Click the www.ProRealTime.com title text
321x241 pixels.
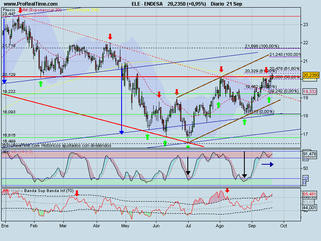31,4
